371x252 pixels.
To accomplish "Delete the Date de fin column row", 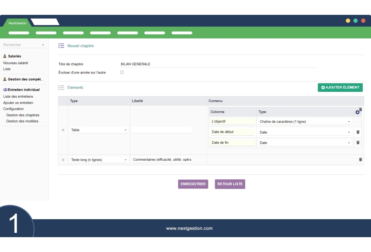I will tap(358, 143).
